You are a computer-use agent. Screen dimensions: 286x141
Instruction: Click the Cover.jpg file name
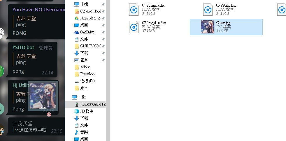(223, 23)
